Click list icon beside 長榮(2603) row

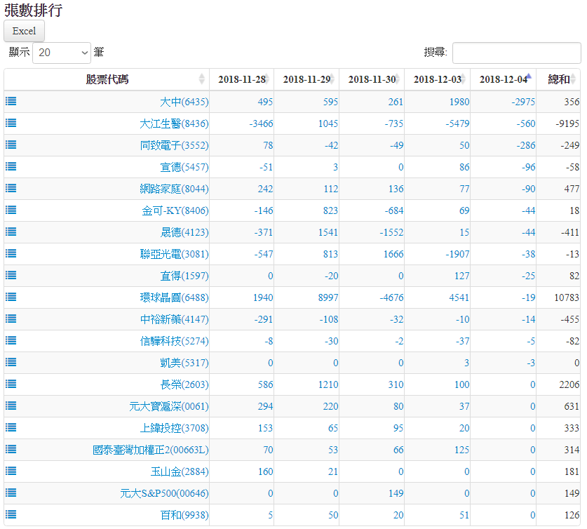[x=11, y=384]
